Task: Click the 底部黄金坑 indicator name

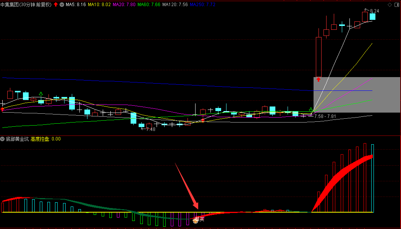Action: 18,139
